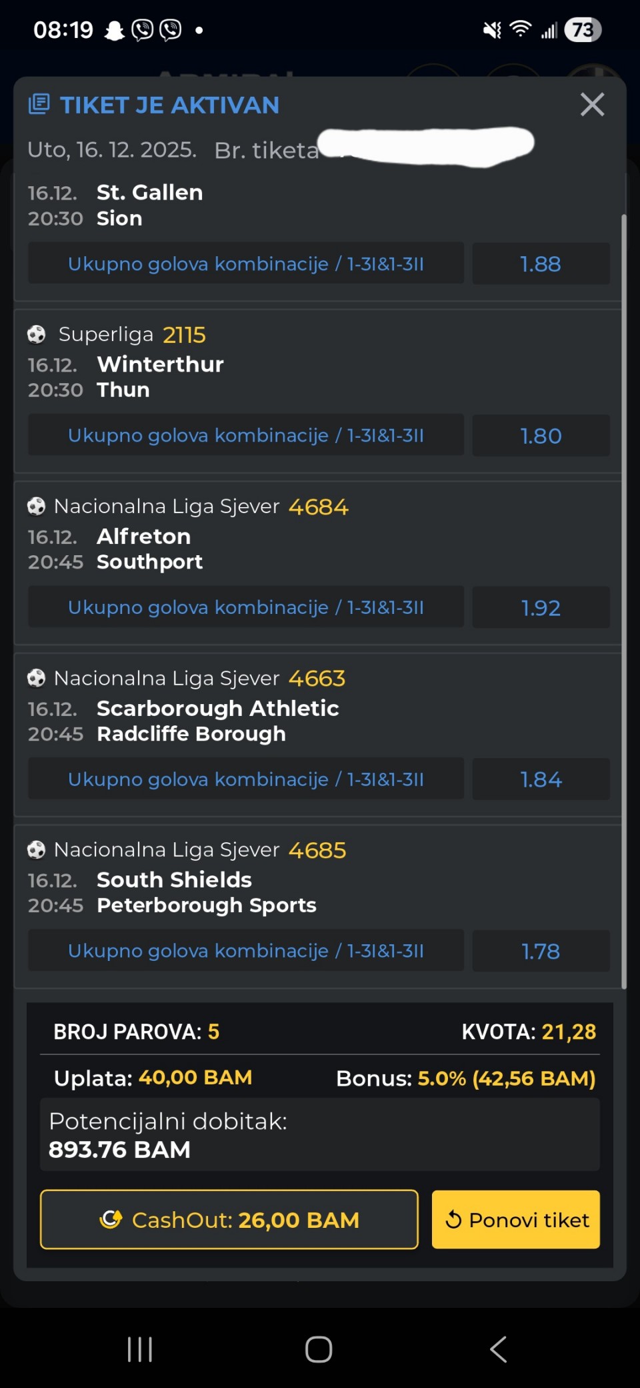Tap the Android back navigation arrow
The height and width of the screenshot is (1388, 640).
(498, 1349)
